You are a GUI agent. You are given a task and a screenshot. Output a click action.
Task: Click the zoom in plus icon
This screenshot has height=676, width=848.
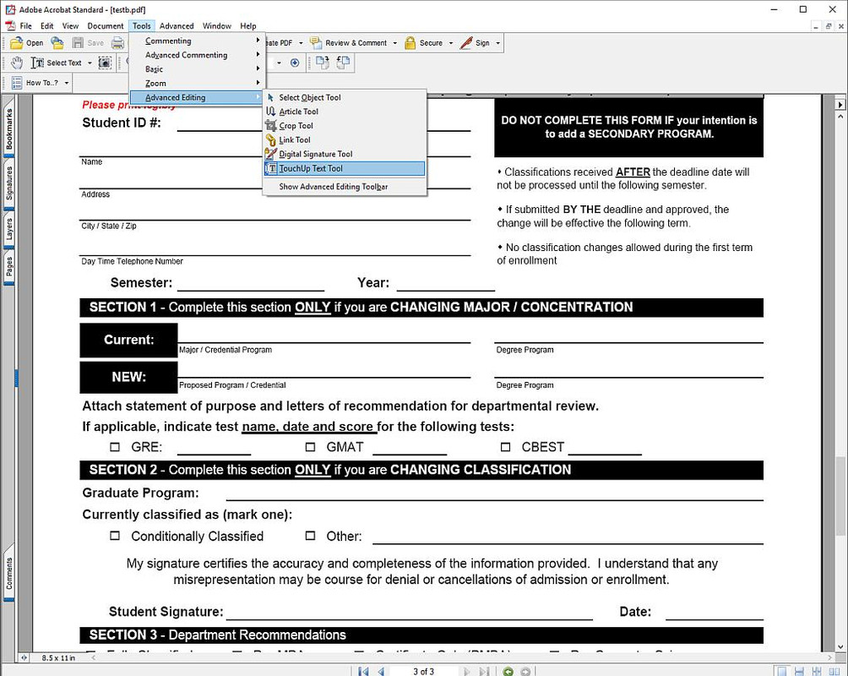(x=295, y=63)
